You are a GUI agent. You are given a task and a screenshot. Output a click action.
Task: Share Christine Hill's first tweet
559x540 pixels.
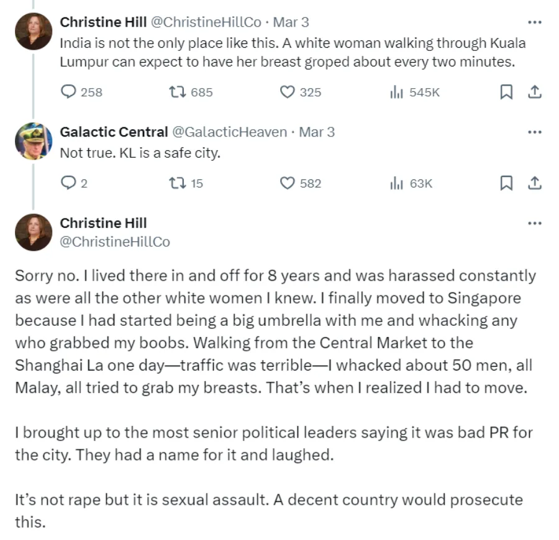pos(533,92)
